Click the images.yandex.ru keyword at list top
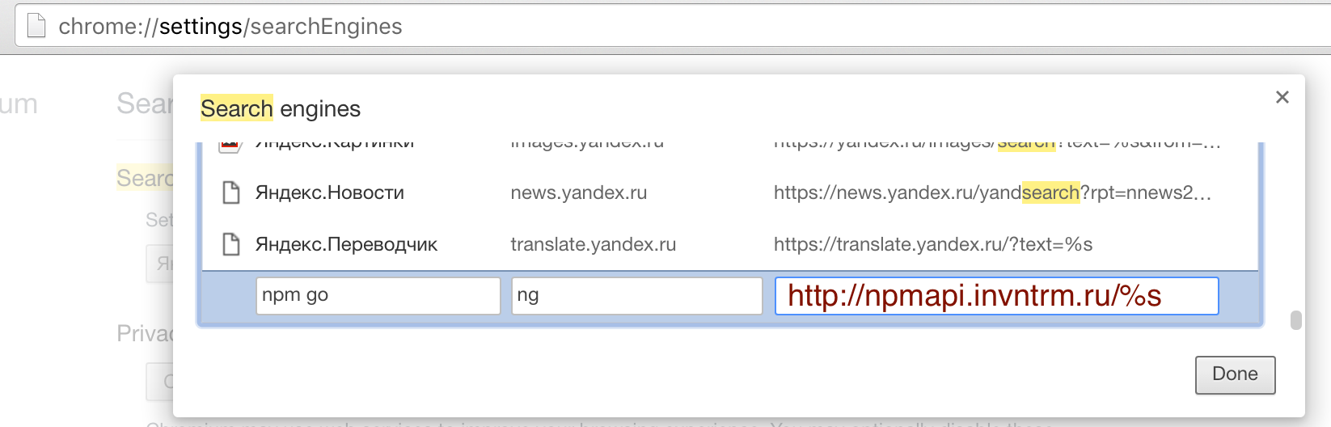The image size is (1331, 427). pos(587,146)
